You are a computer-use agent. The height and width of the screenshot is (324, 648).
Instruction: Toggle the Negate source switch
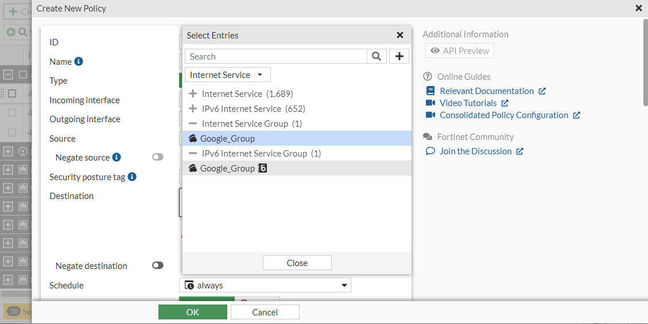(x=157, y=157)
